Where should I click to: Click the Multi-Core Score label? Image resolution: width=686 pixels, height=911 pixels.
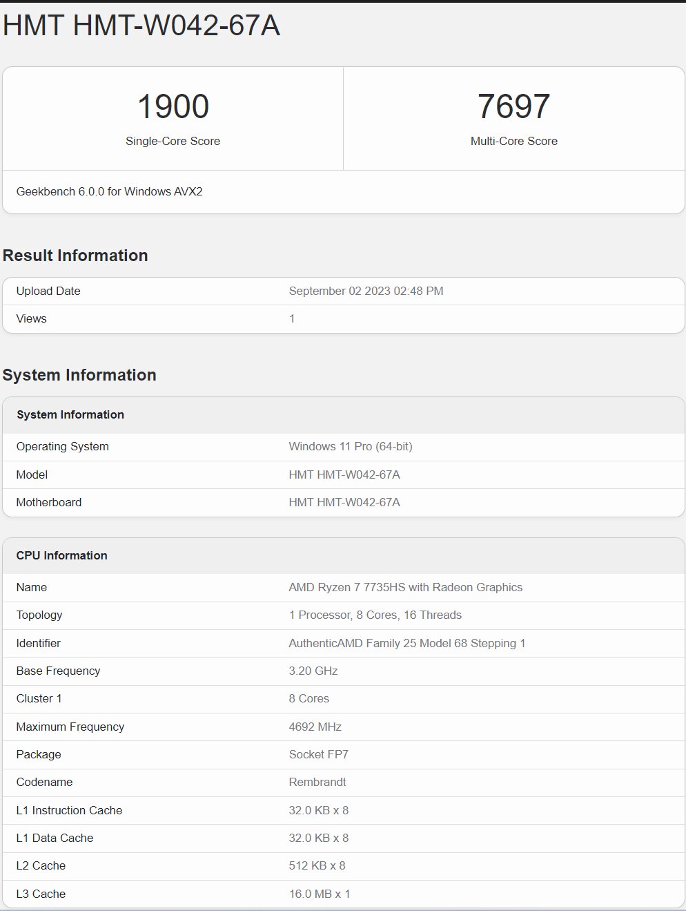click(514, 141)
